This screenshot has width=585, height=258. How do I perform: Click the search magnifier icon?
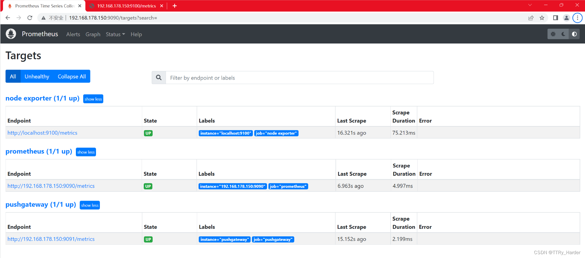click(x=159, y=78)
